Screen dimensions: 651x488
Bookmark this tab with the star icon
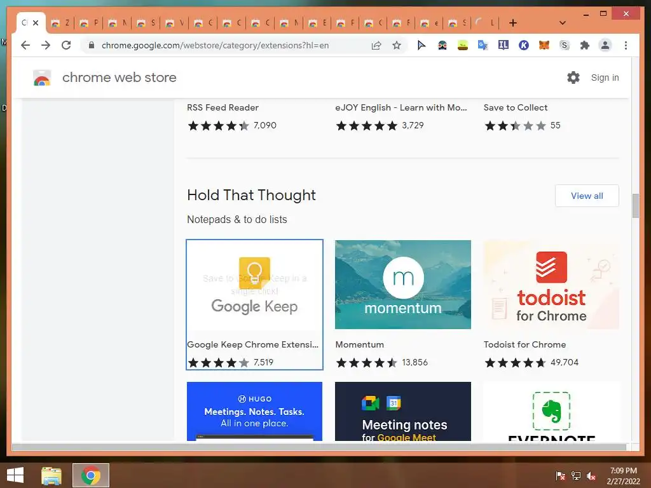pos(397,45)
